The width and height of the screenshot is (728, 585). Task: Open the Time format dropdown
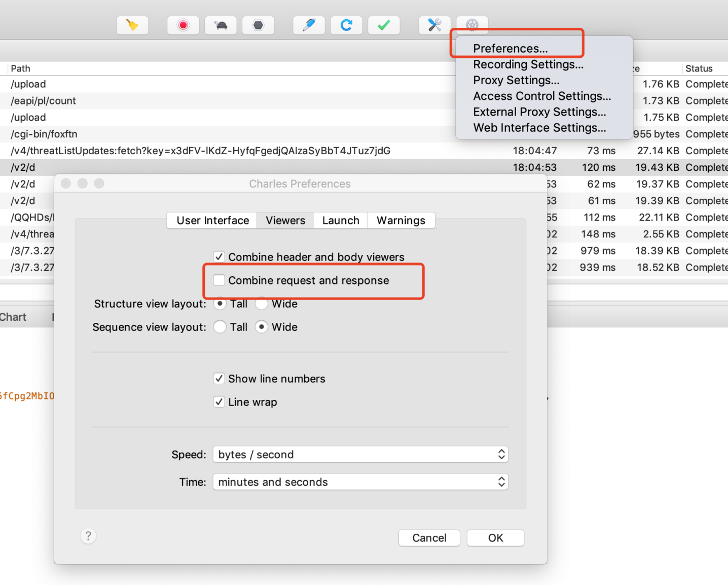(x=360, y=482)
